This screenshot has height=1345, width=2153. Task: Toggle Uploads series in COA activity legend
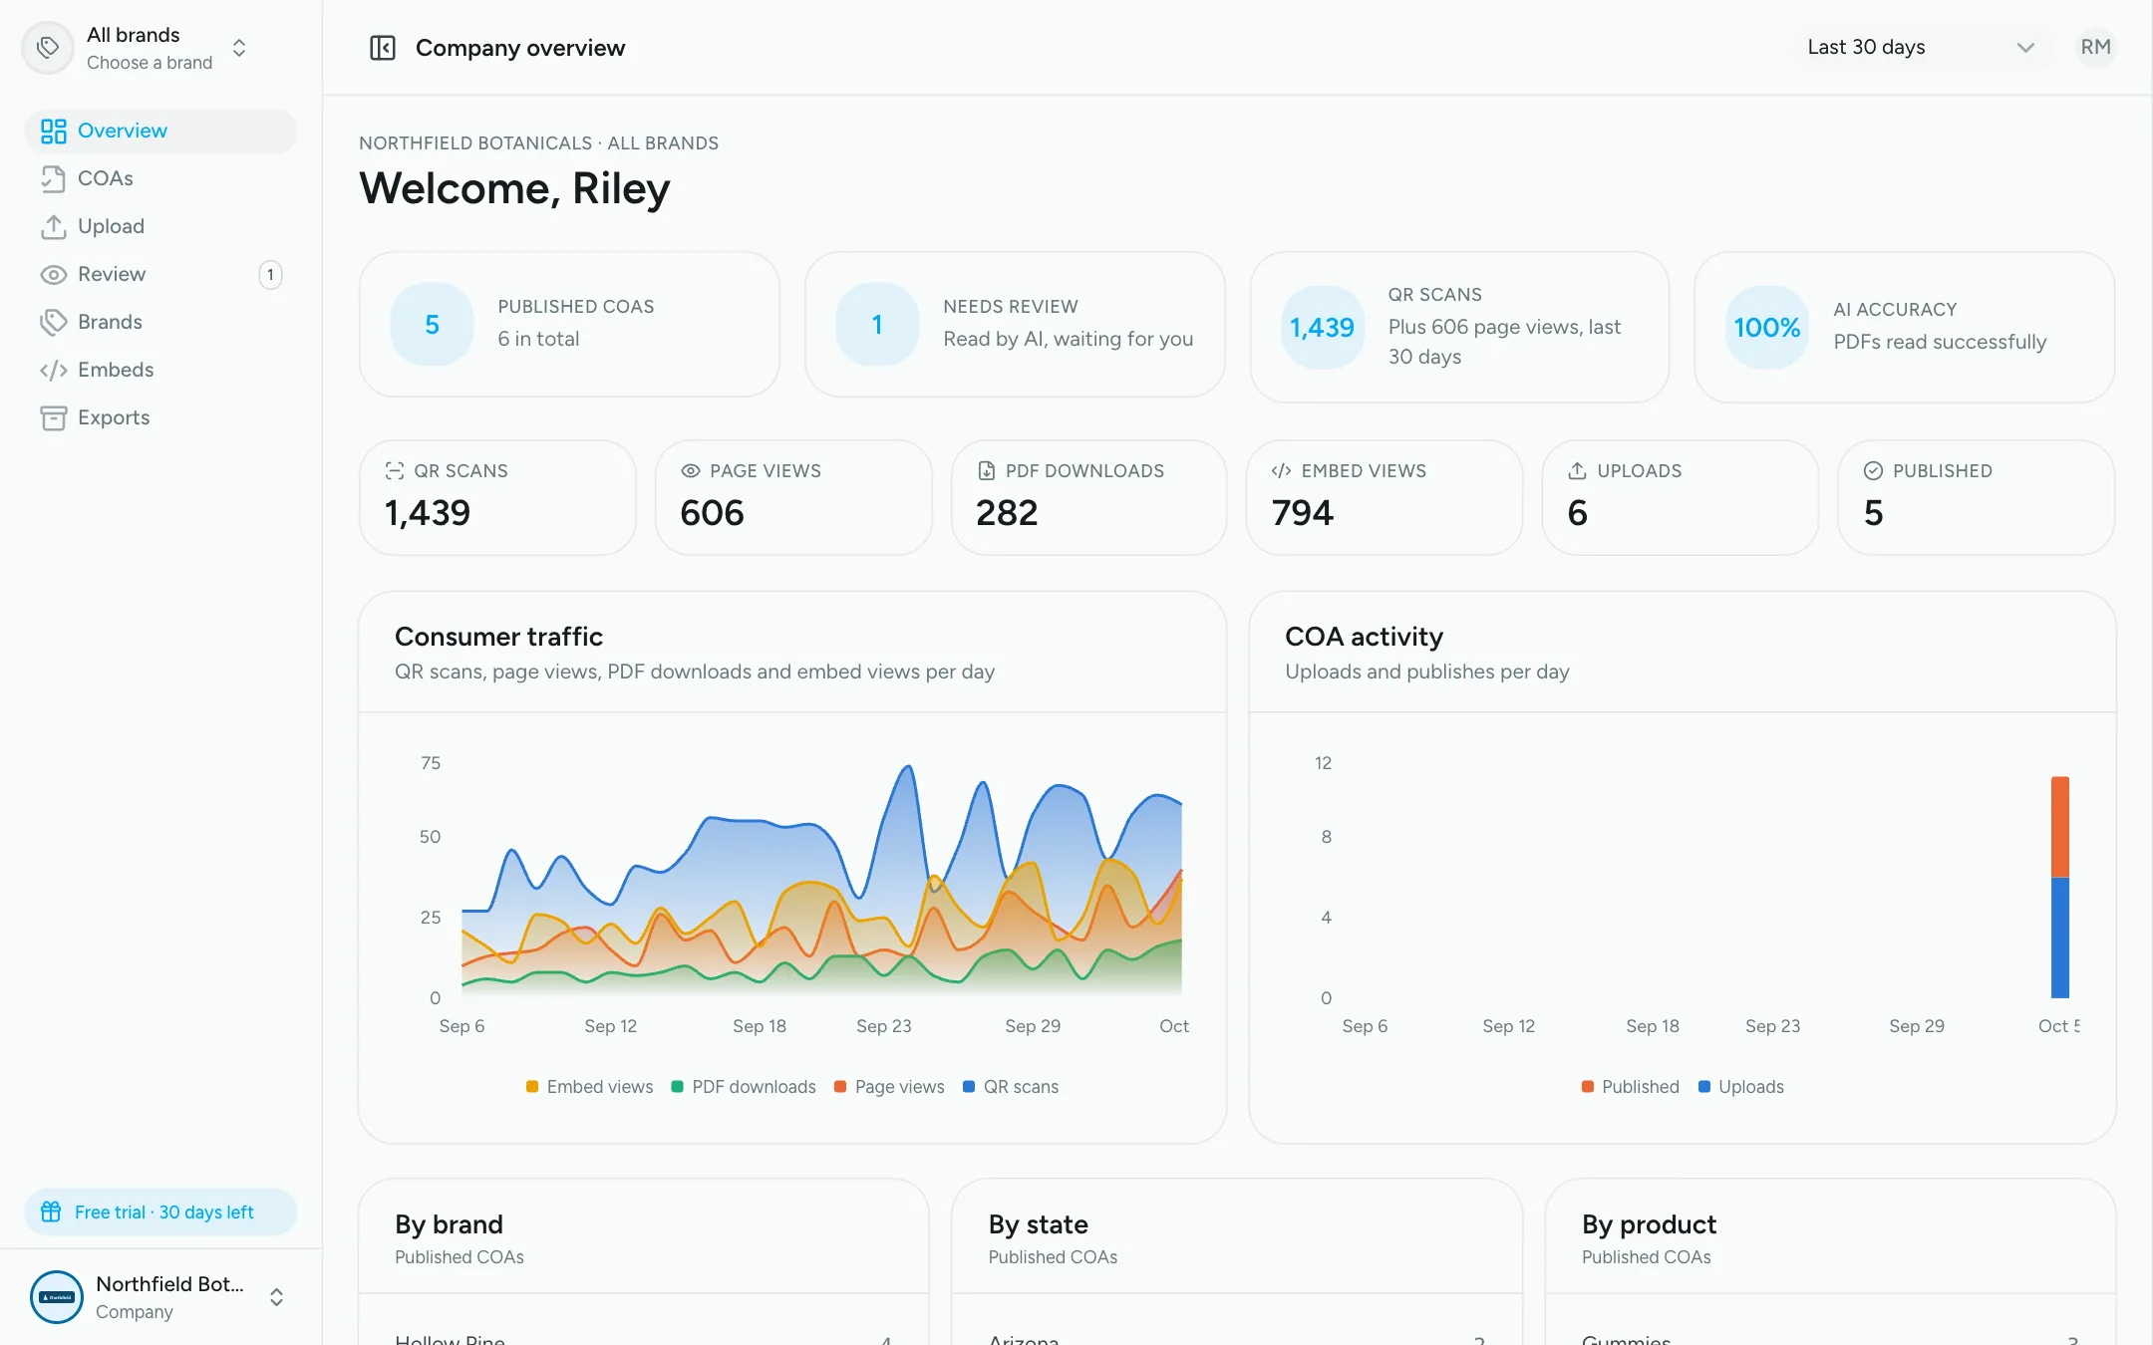point(1741,1087)
